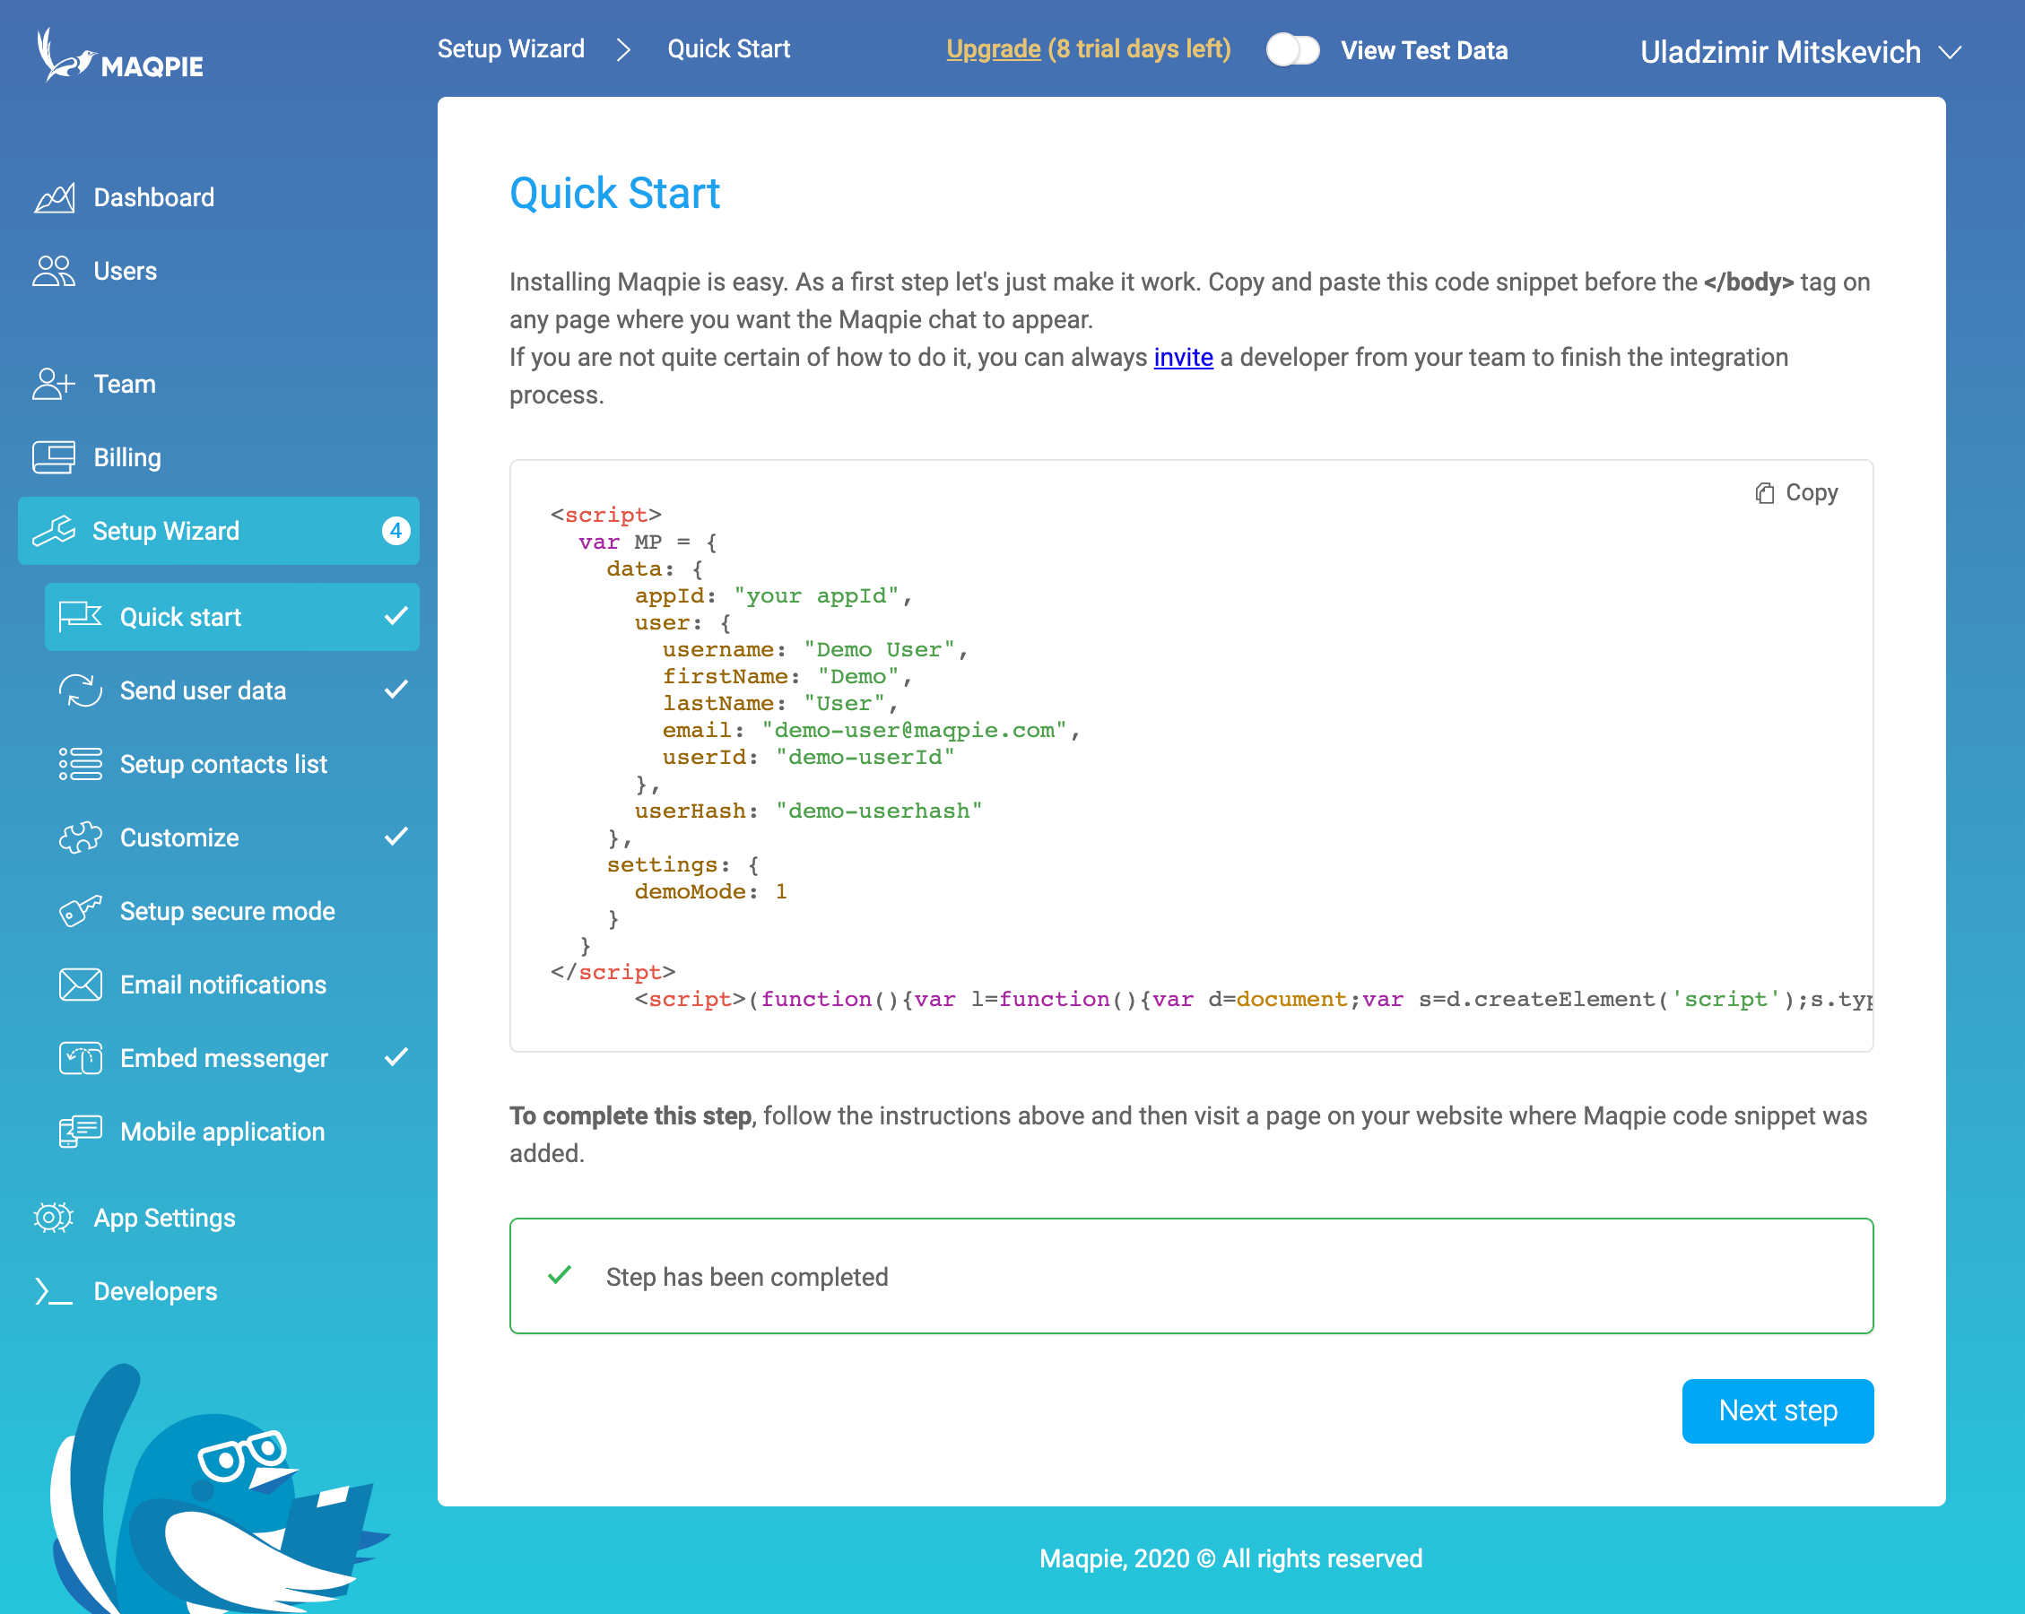
Task: Click the Quick start completed checkmark
Action: pos(396,616)
